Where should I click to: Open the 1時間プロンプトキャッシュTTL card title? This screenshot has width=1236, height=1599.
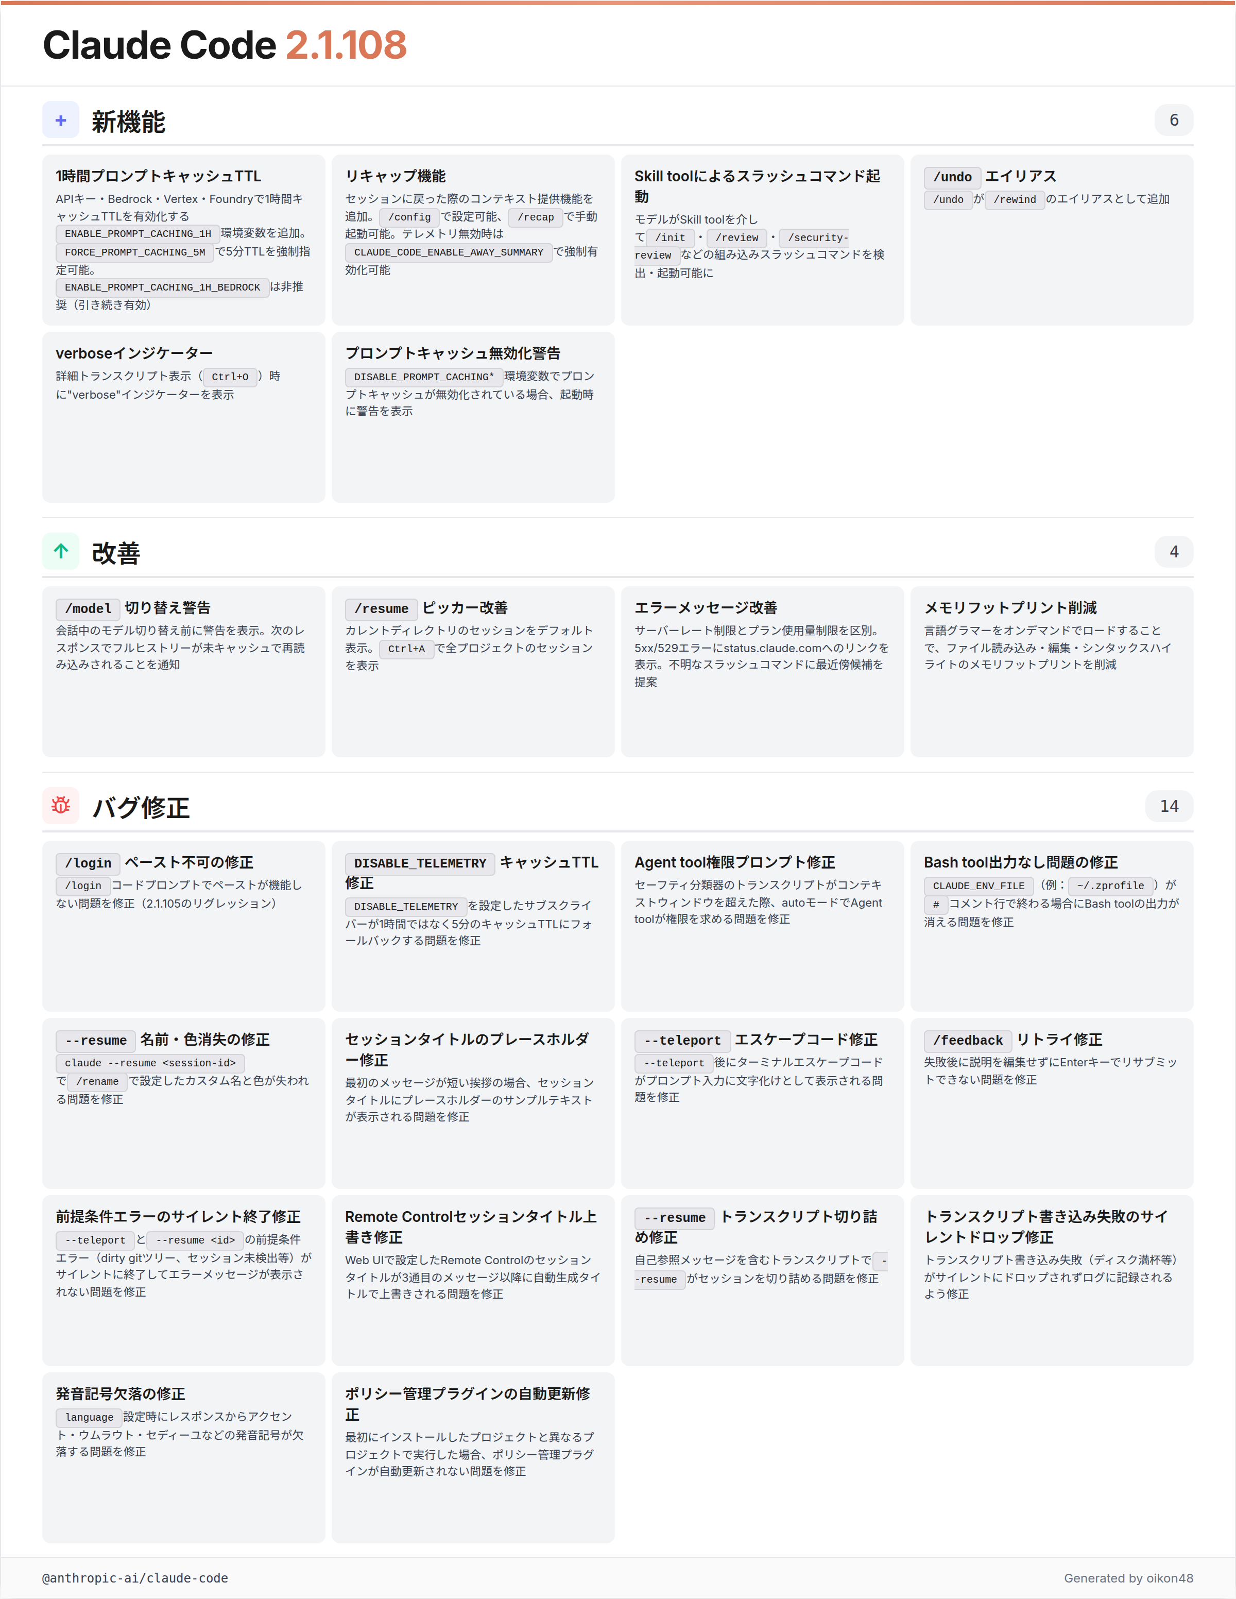159,177
